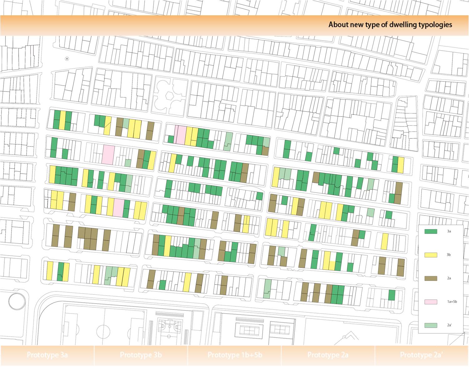This screenshot has width=469, height=367.
Task: Select the brown 2a legend swatch
Action: pos(431,278)
